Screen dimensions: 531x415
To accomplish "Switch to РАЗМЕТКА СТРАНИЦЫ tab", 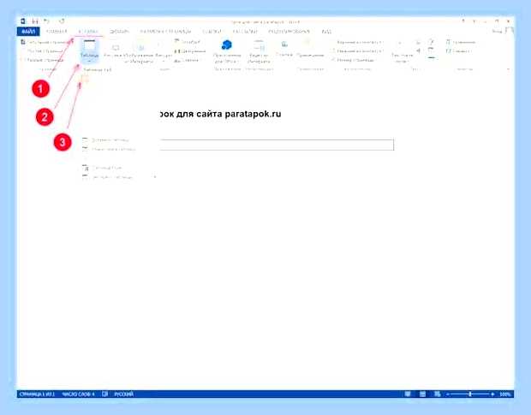I will [x=165, y=32].
